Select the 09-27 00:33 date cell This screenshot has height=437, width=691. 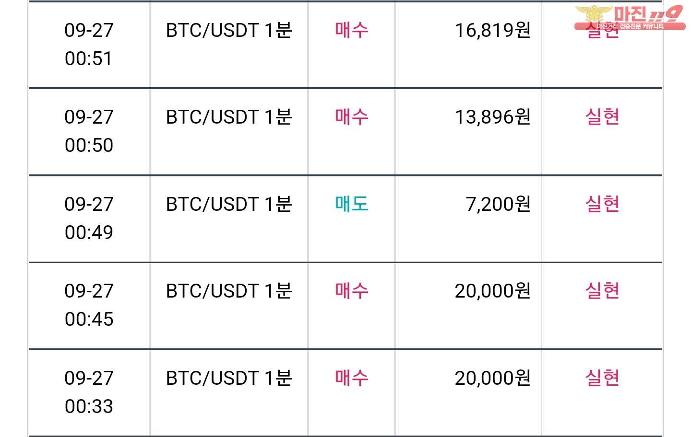click(89, 392)
